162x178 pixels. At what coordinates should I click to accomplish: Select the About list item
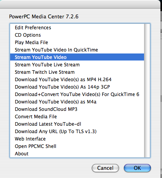pos(77,154)
